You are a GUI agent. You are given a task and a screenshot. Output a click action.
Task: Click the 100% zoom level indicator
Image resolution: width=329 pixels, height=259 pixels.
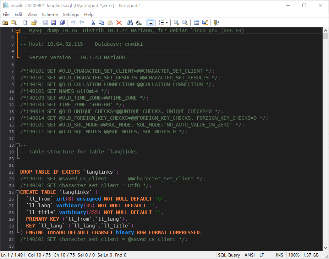(294, 255)
